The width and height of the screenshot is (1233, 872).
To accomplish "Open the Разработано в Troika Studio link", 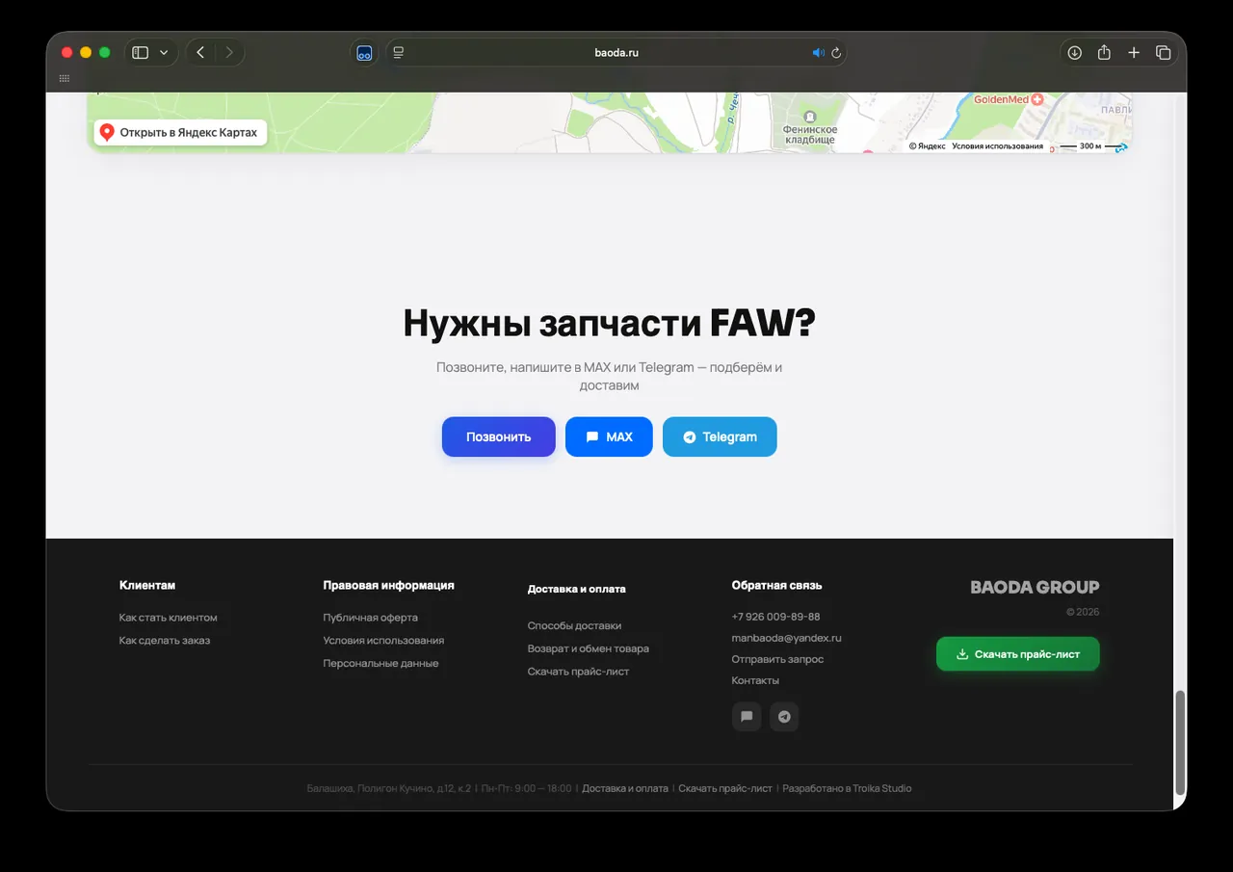I will [x=847, y=788].
